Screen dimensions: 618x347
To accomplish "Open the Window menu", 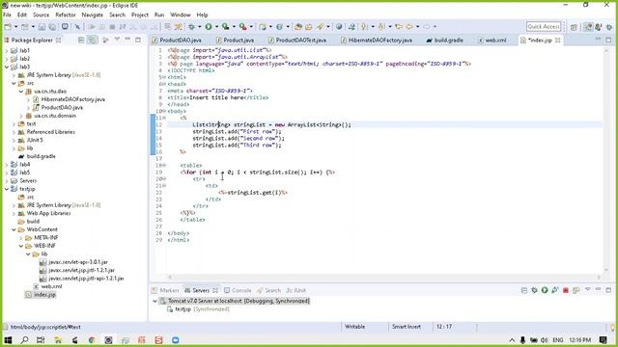I will coord(181,15).
